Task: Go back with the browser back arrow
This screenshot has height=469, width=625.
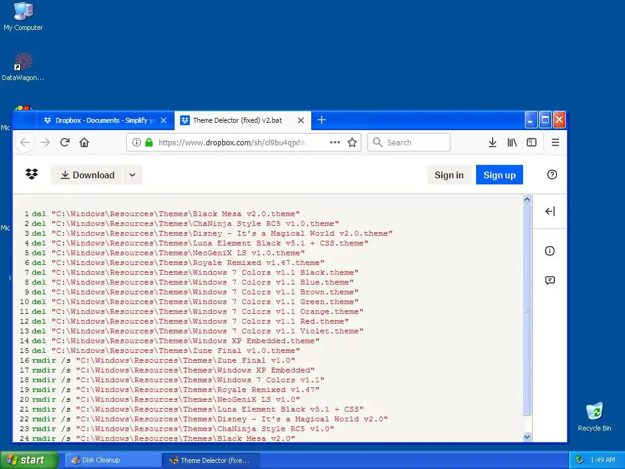Action: [x=24, y=142]
